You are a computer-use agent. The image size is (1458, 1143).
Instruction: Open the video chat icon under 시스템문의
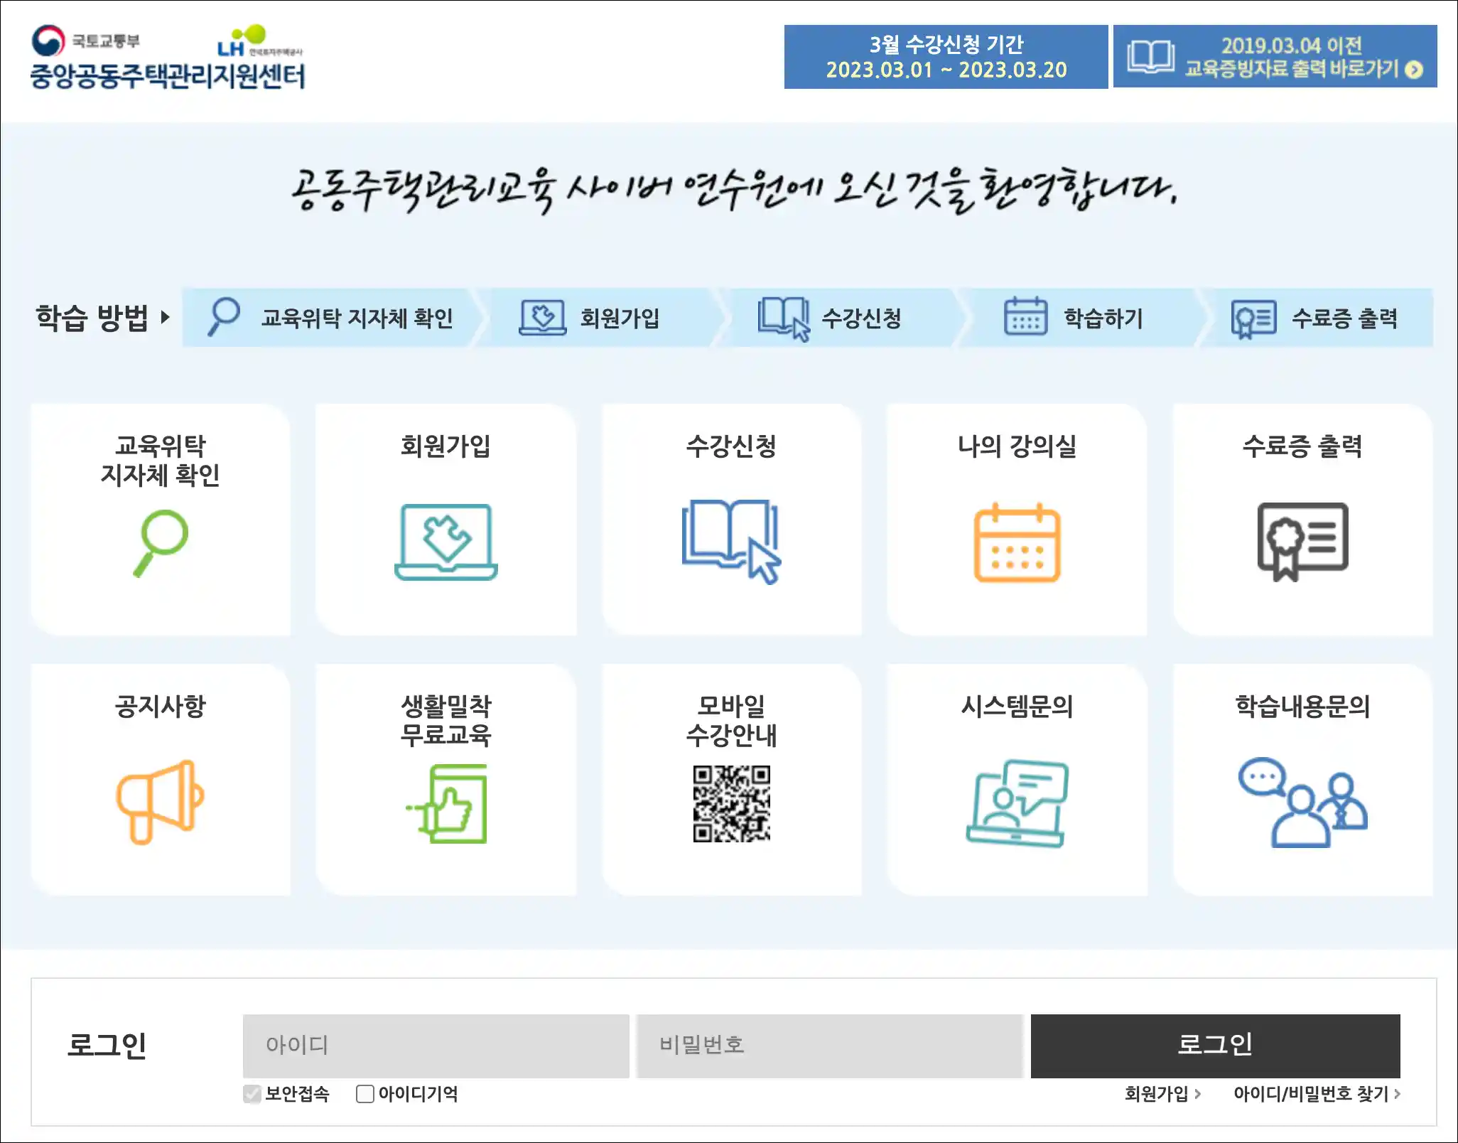1017,803
